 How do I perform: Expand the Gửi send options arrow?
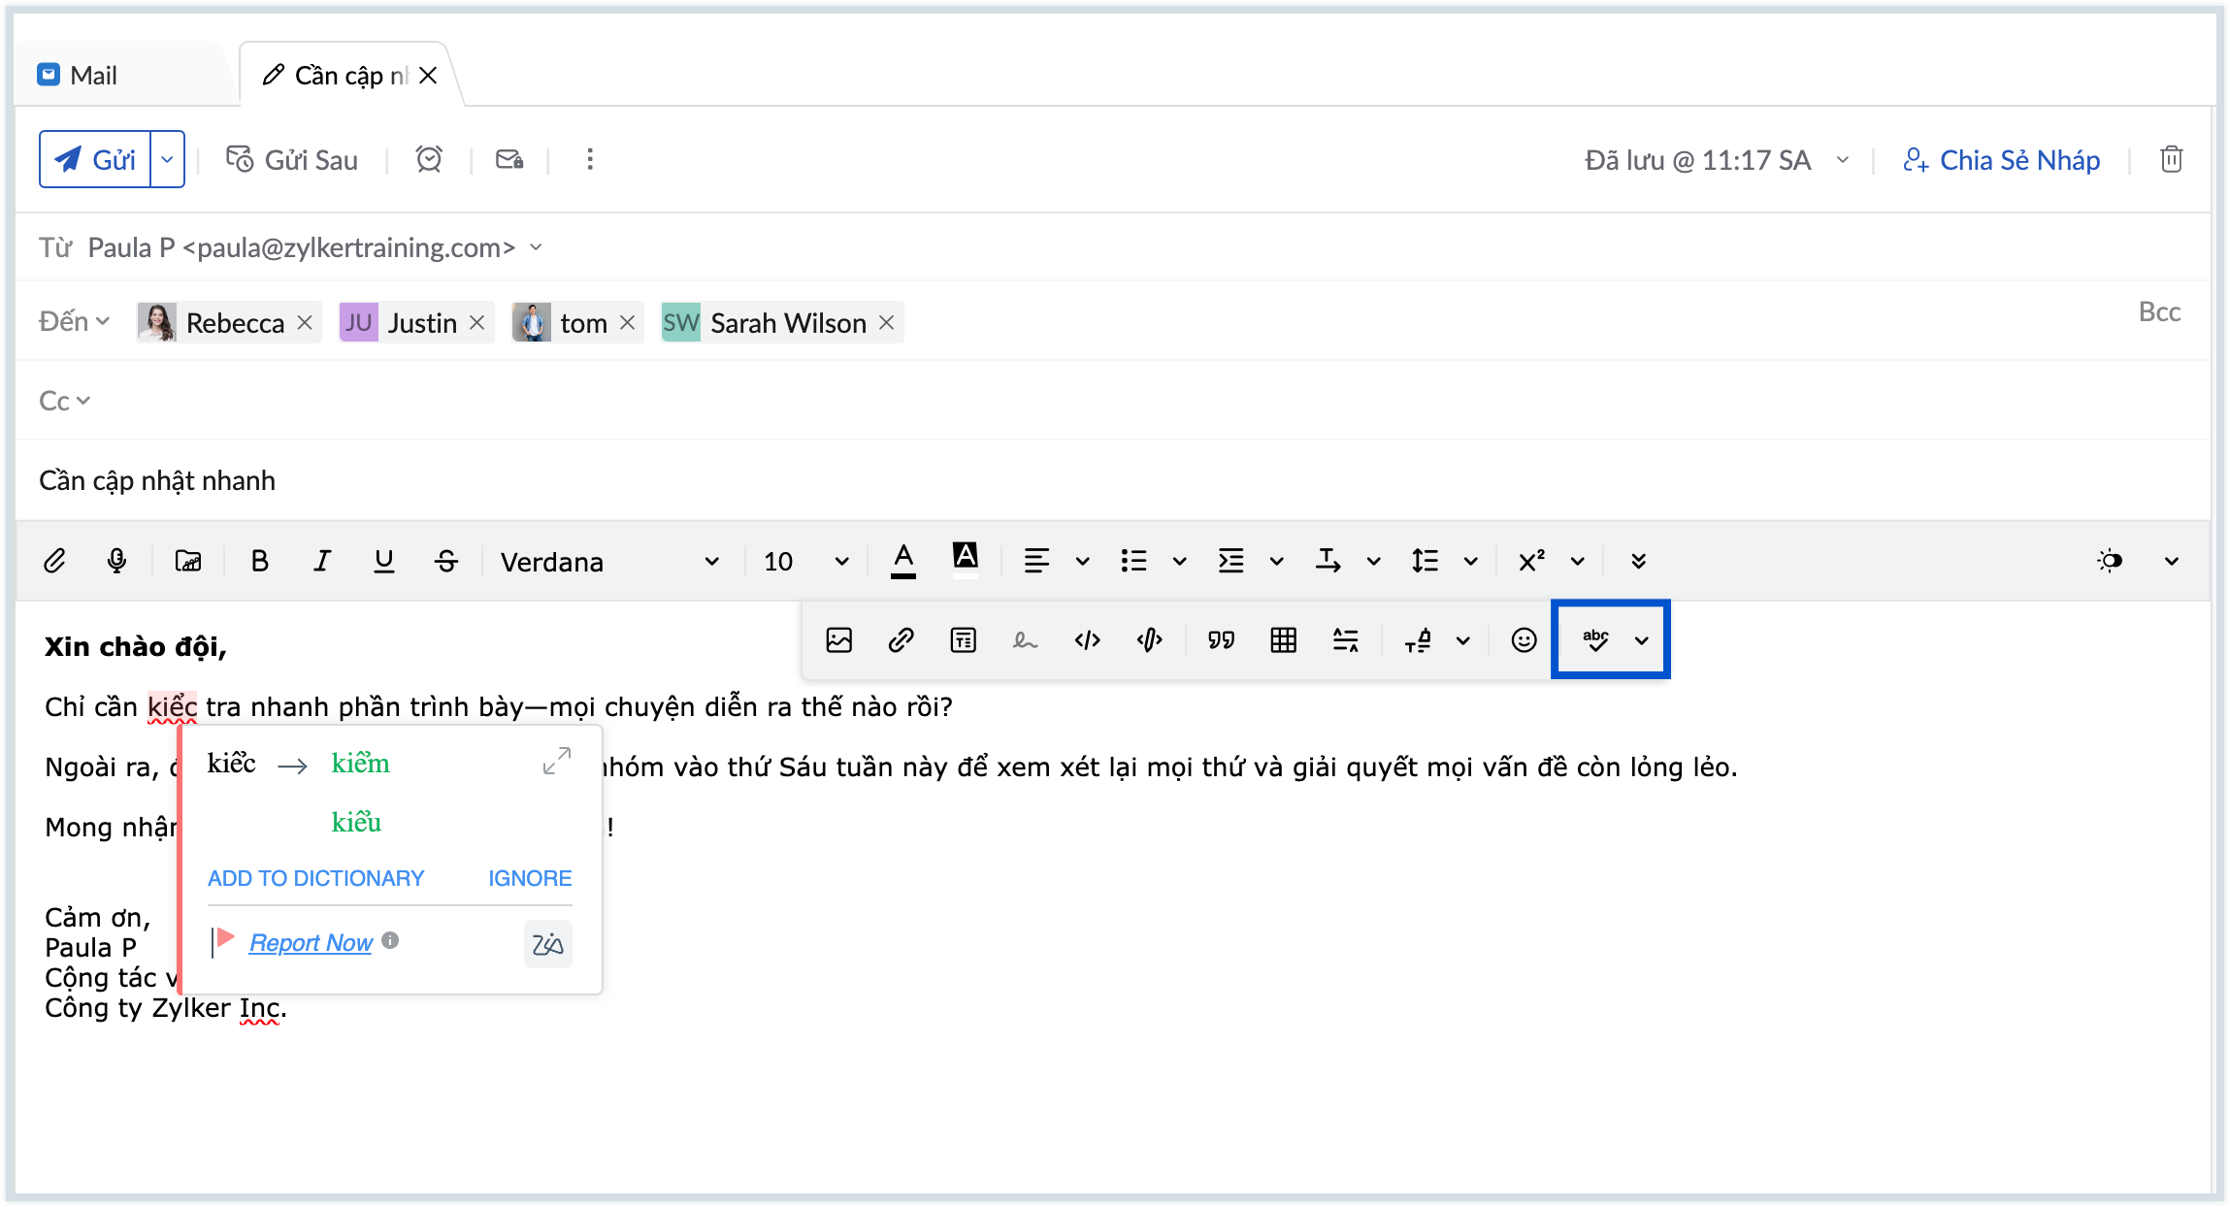[x=167, y=159]
